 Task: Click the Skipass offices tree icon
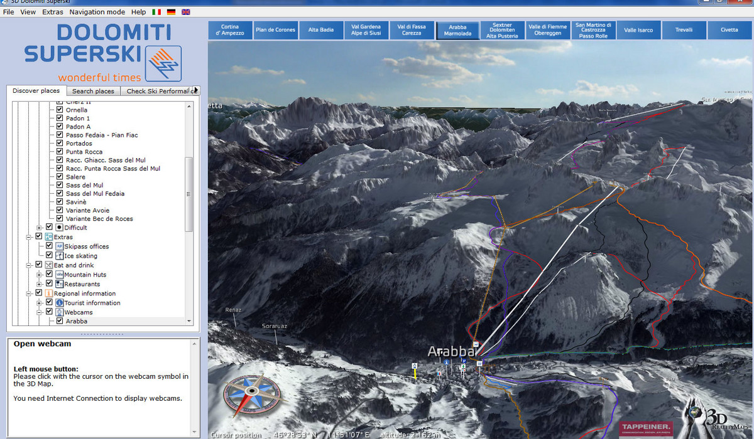pyautogui.click(x=59, y=246)
